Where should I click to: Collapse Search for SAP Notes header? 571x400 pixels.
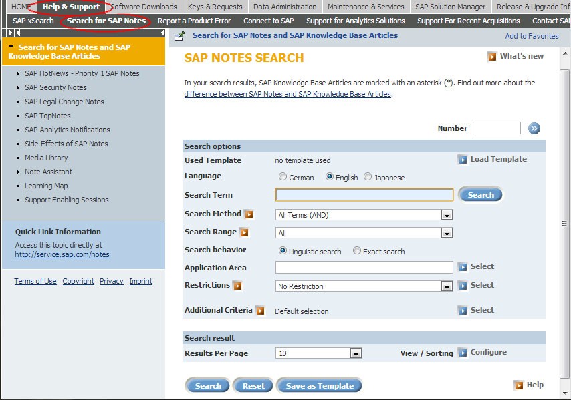pyautogui.click(x=11, y=47)
